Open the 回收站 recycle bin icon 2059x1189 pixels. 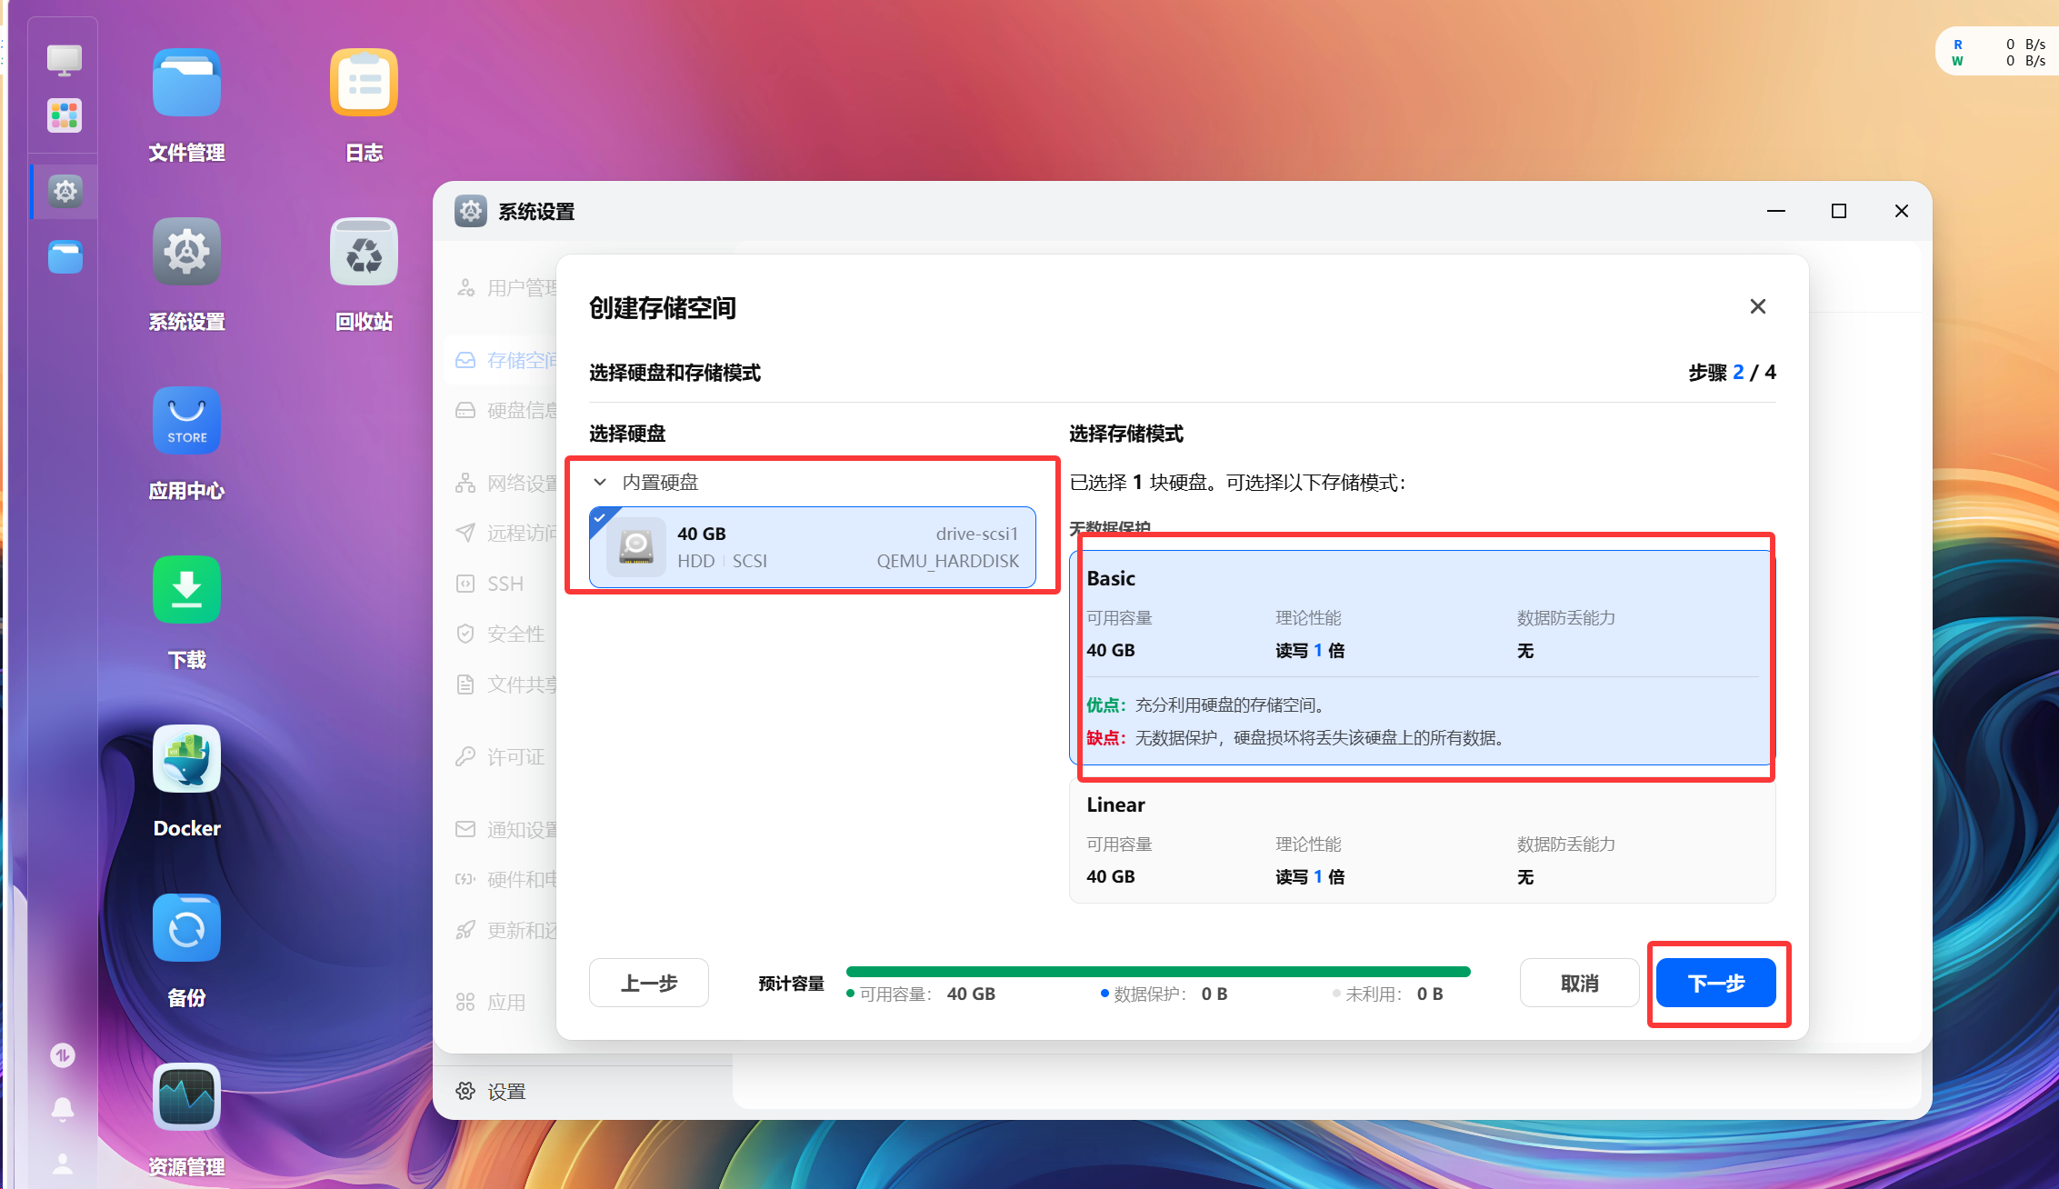point(364,253)
